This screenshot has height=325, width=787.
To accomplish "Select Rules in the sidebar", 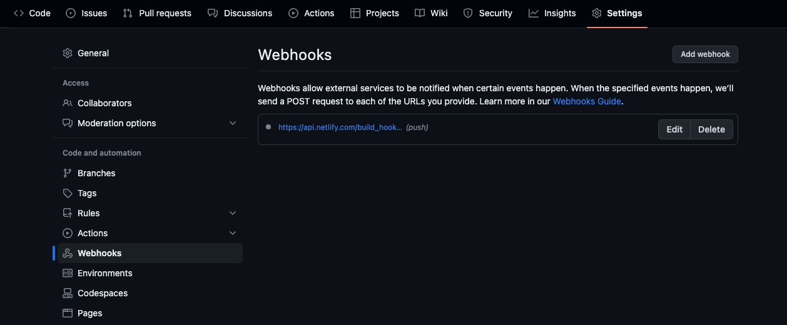I will point(150,213).
